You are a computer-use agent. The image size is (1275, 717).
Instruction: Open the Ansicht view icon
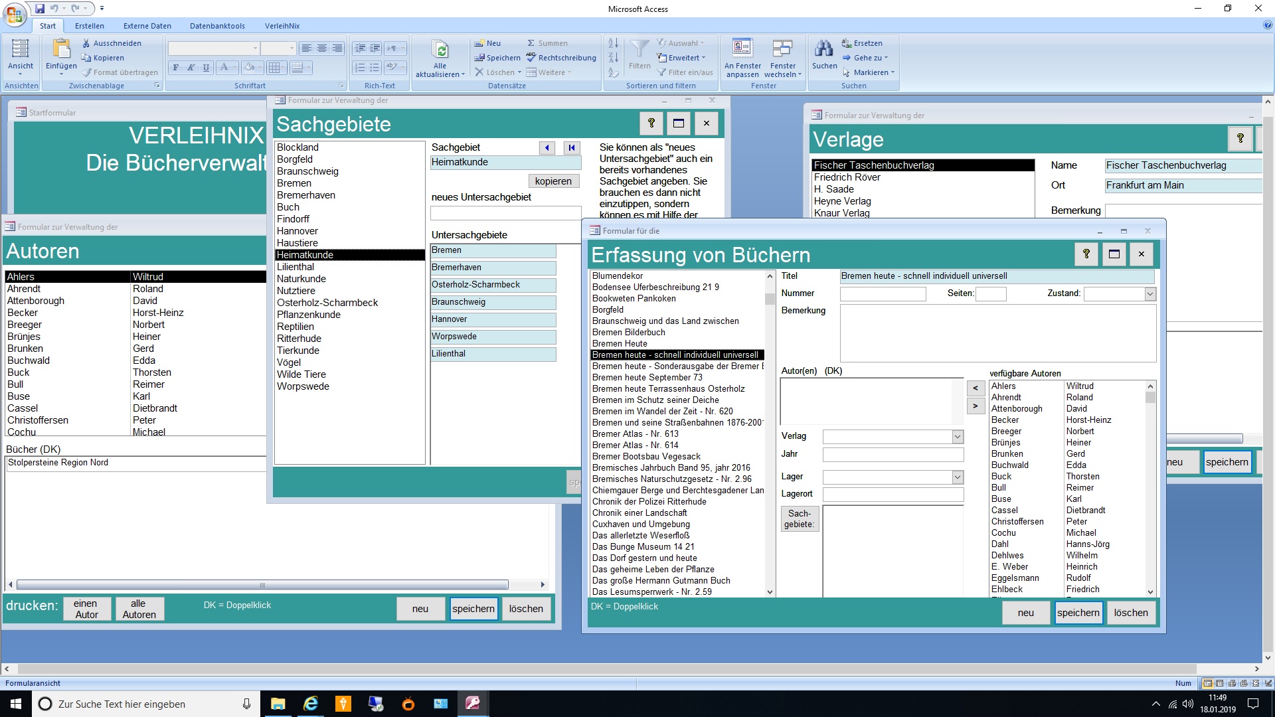21,49
